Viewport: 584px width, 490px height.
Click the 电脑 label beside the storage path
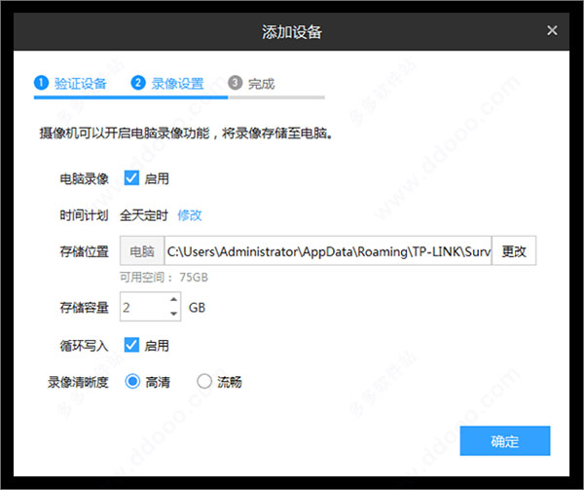[x=142, y=250]
